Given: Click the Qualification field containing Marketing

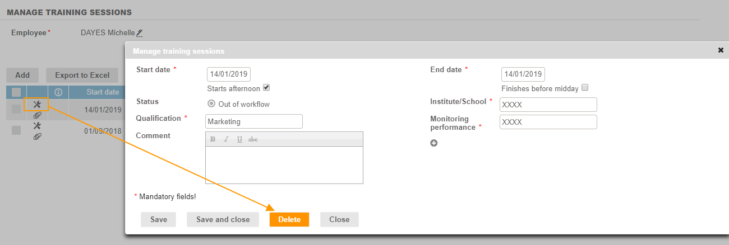Looking at the screenshot, I should tap(254, 121).
